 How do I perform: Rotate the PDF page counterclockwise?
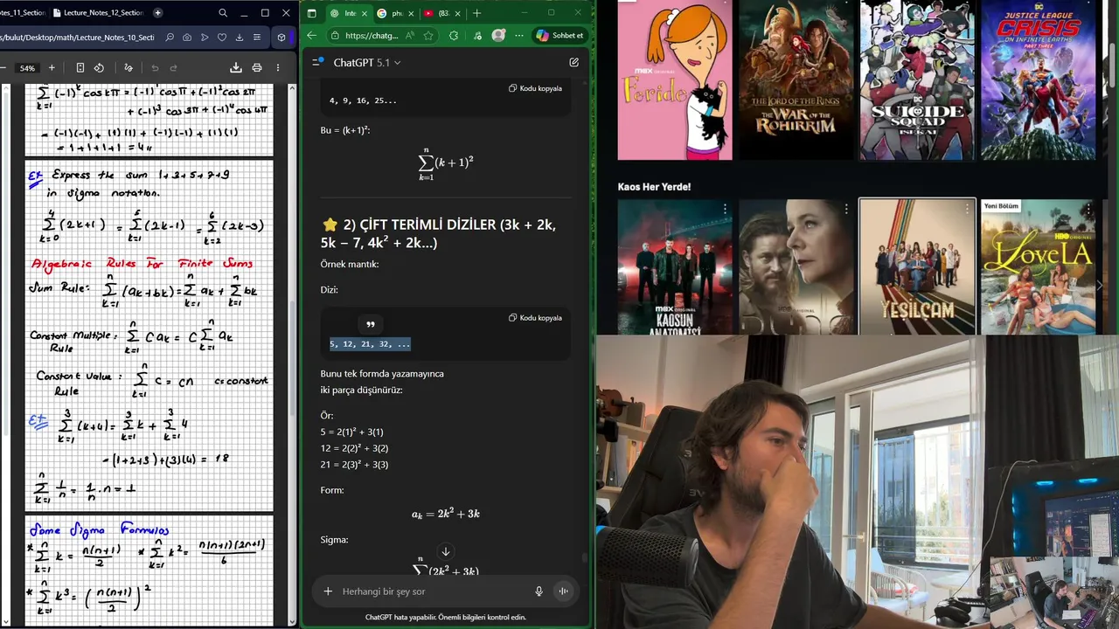click(x=99, y=67)
